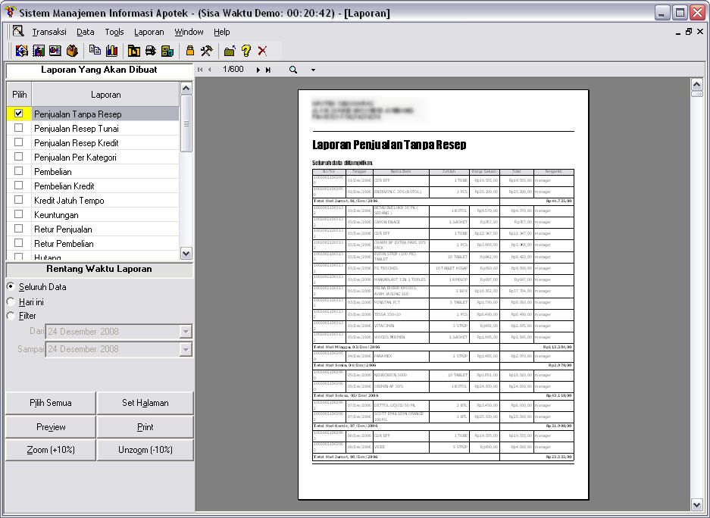710x518 pixels.
Task: Tick the Pembelian checkbox
Action: [x=19, y=171]
